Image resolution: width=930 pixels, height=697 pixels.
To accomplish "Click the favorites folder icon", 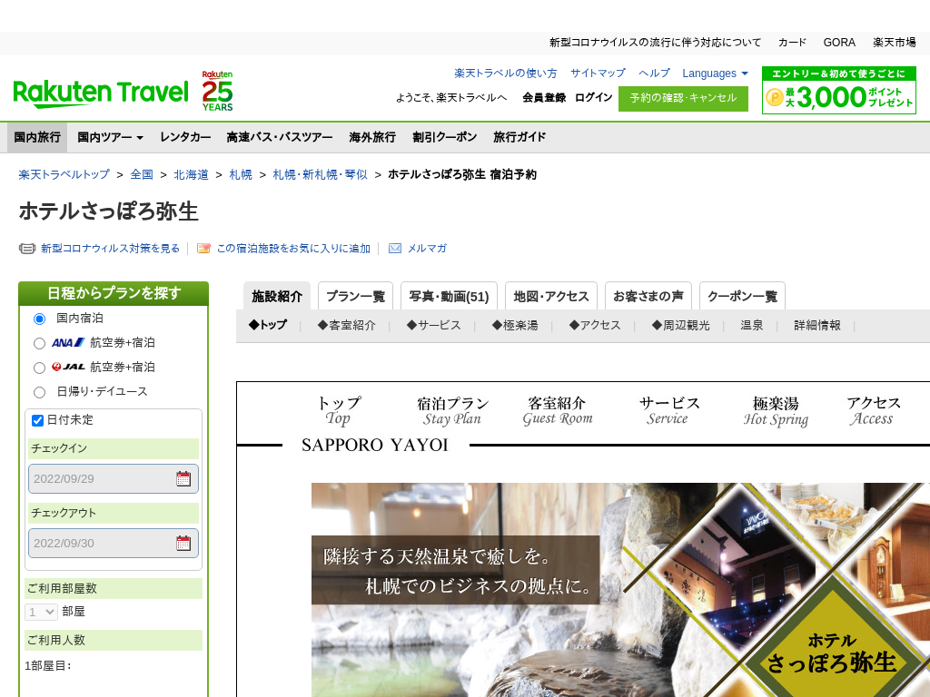I will [203, 249].
